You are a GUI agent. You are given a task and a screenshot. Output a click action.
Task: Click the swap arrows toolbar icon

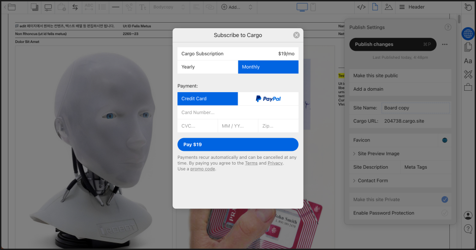[x=75, y=7]
